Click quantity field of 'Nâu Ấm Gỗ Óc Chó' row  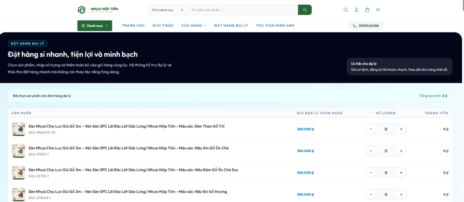click(x=386, y=151)
